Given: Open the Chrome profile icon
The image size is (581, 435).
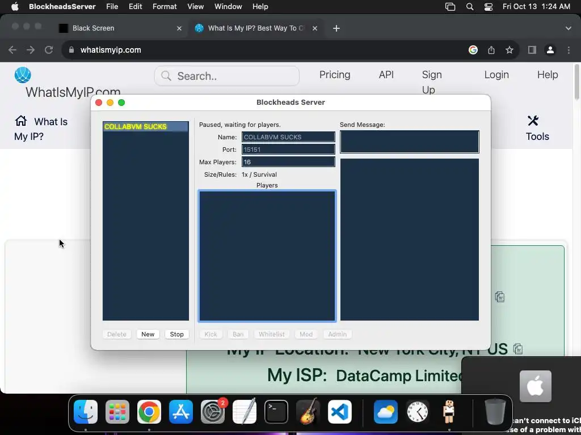Looking at the screenshot, I should click(550, 50).
